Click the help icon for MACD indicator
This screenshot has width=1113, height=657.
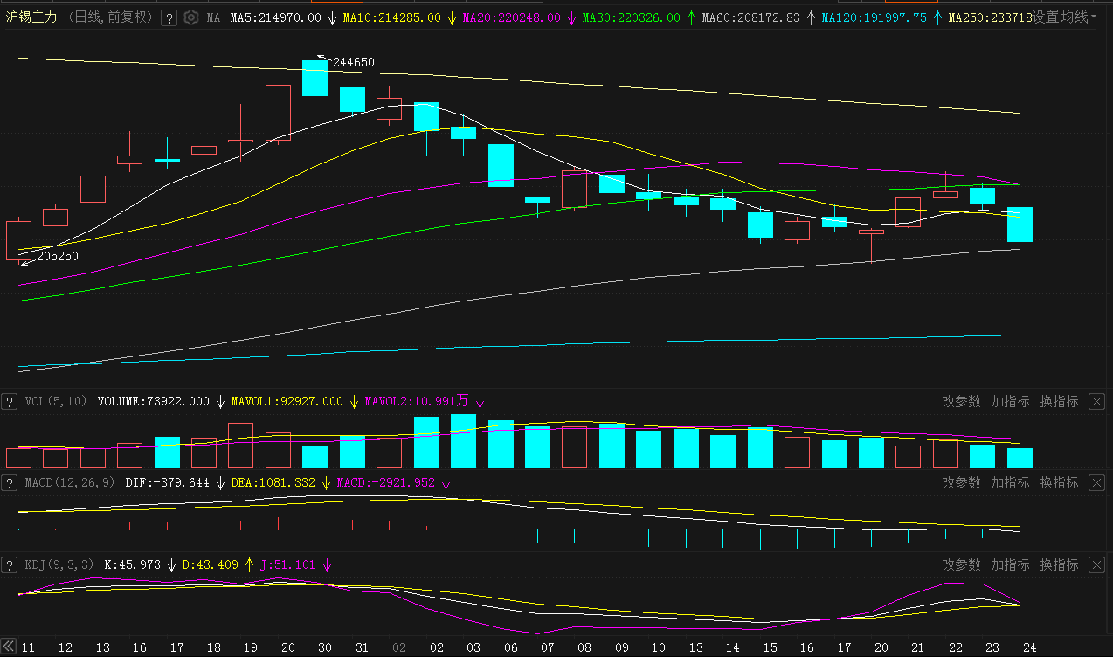(x=10, y=482)
